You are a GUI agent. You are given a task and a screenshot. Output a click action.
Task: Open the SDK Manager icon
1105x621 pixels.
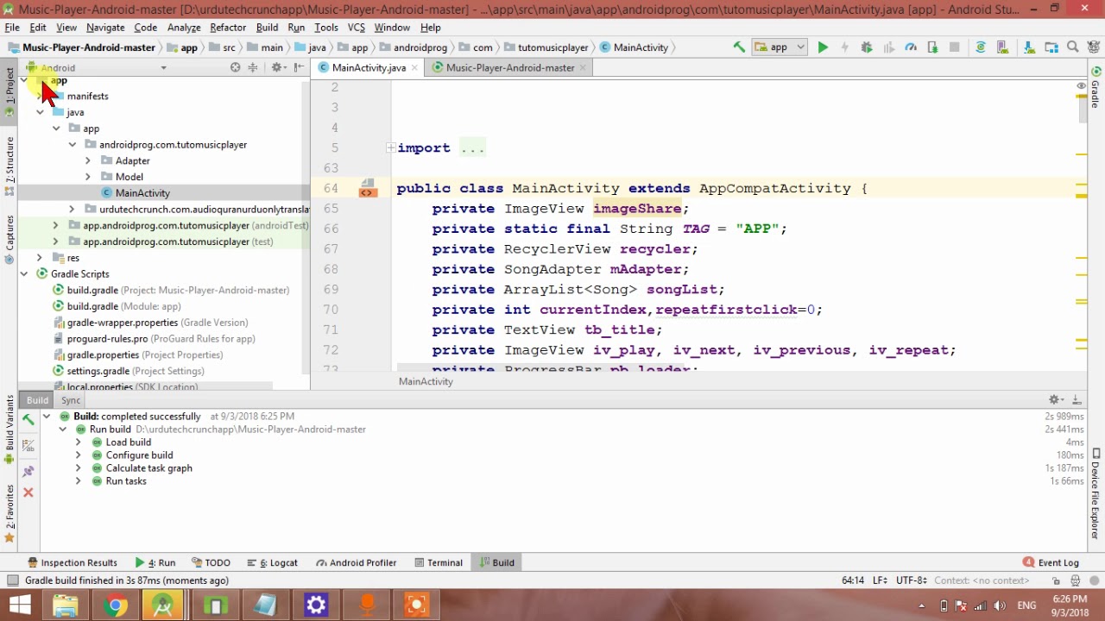click(1029, 47)
